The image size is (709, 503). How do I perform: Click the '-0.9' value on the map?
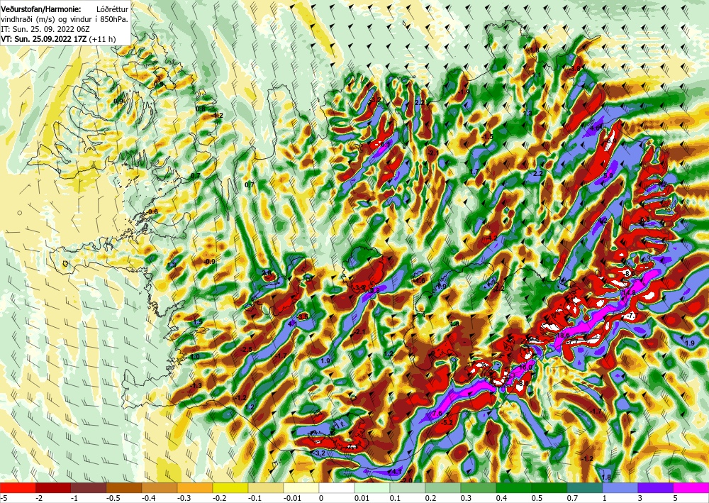[x=209, y=262]
